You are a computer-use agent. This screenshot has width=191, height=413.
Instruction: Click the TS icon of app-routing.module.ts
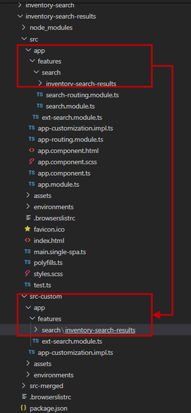click(x=31, y=139)
